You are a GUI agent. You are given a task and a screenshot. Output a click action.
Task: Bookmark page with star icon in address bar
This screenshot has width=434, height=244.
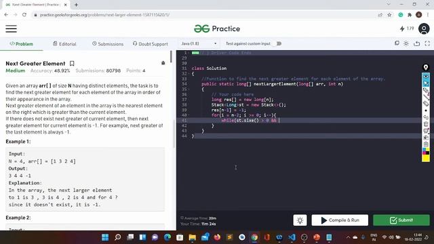(389, 15)
